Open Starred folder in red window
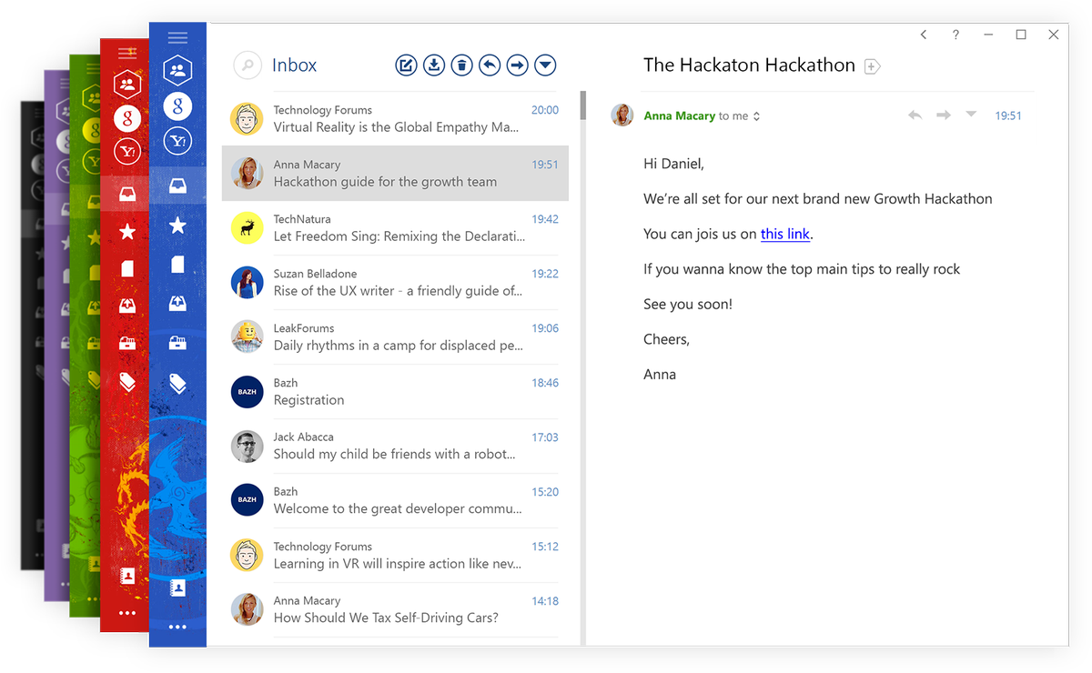The width and height of the screenshot is (1092, 673). click(x=127, y=233)
